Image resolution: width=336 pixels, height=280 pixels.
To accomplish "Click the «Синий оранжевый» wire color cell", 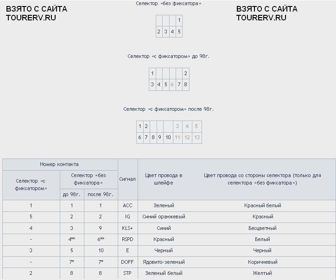I will pyautogui.click(x=164, y=216).
